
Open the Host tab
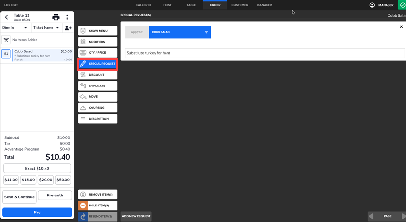click(167, 5)
